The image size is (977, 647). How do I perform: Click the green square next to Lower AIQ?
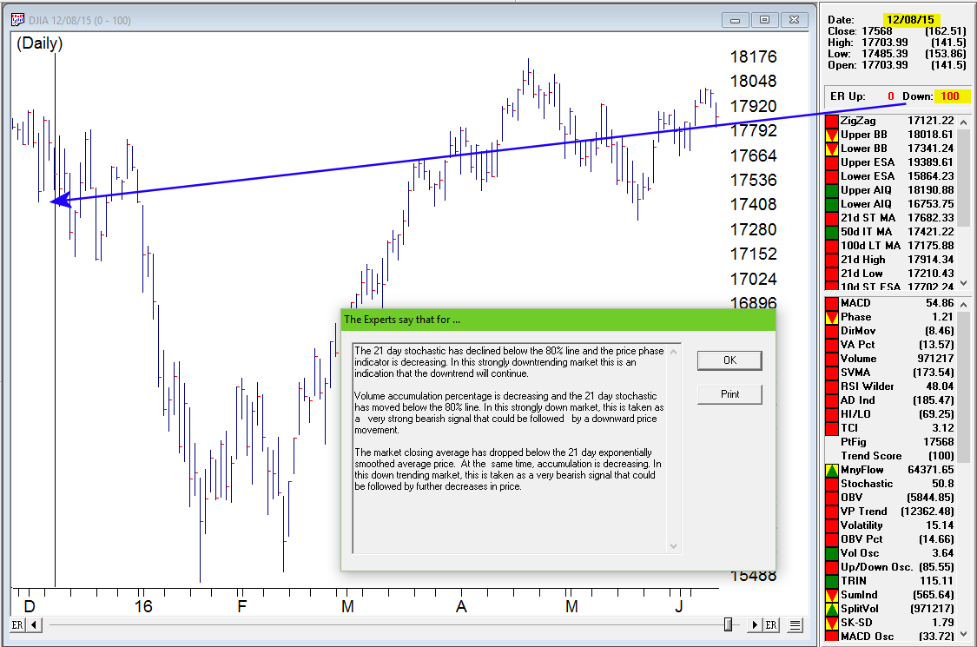tap(831, 204)
